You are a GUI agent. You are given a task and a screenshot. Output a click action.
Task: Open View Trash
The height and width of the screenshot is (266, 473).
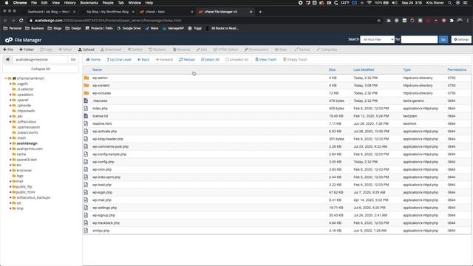pos(266,60)
